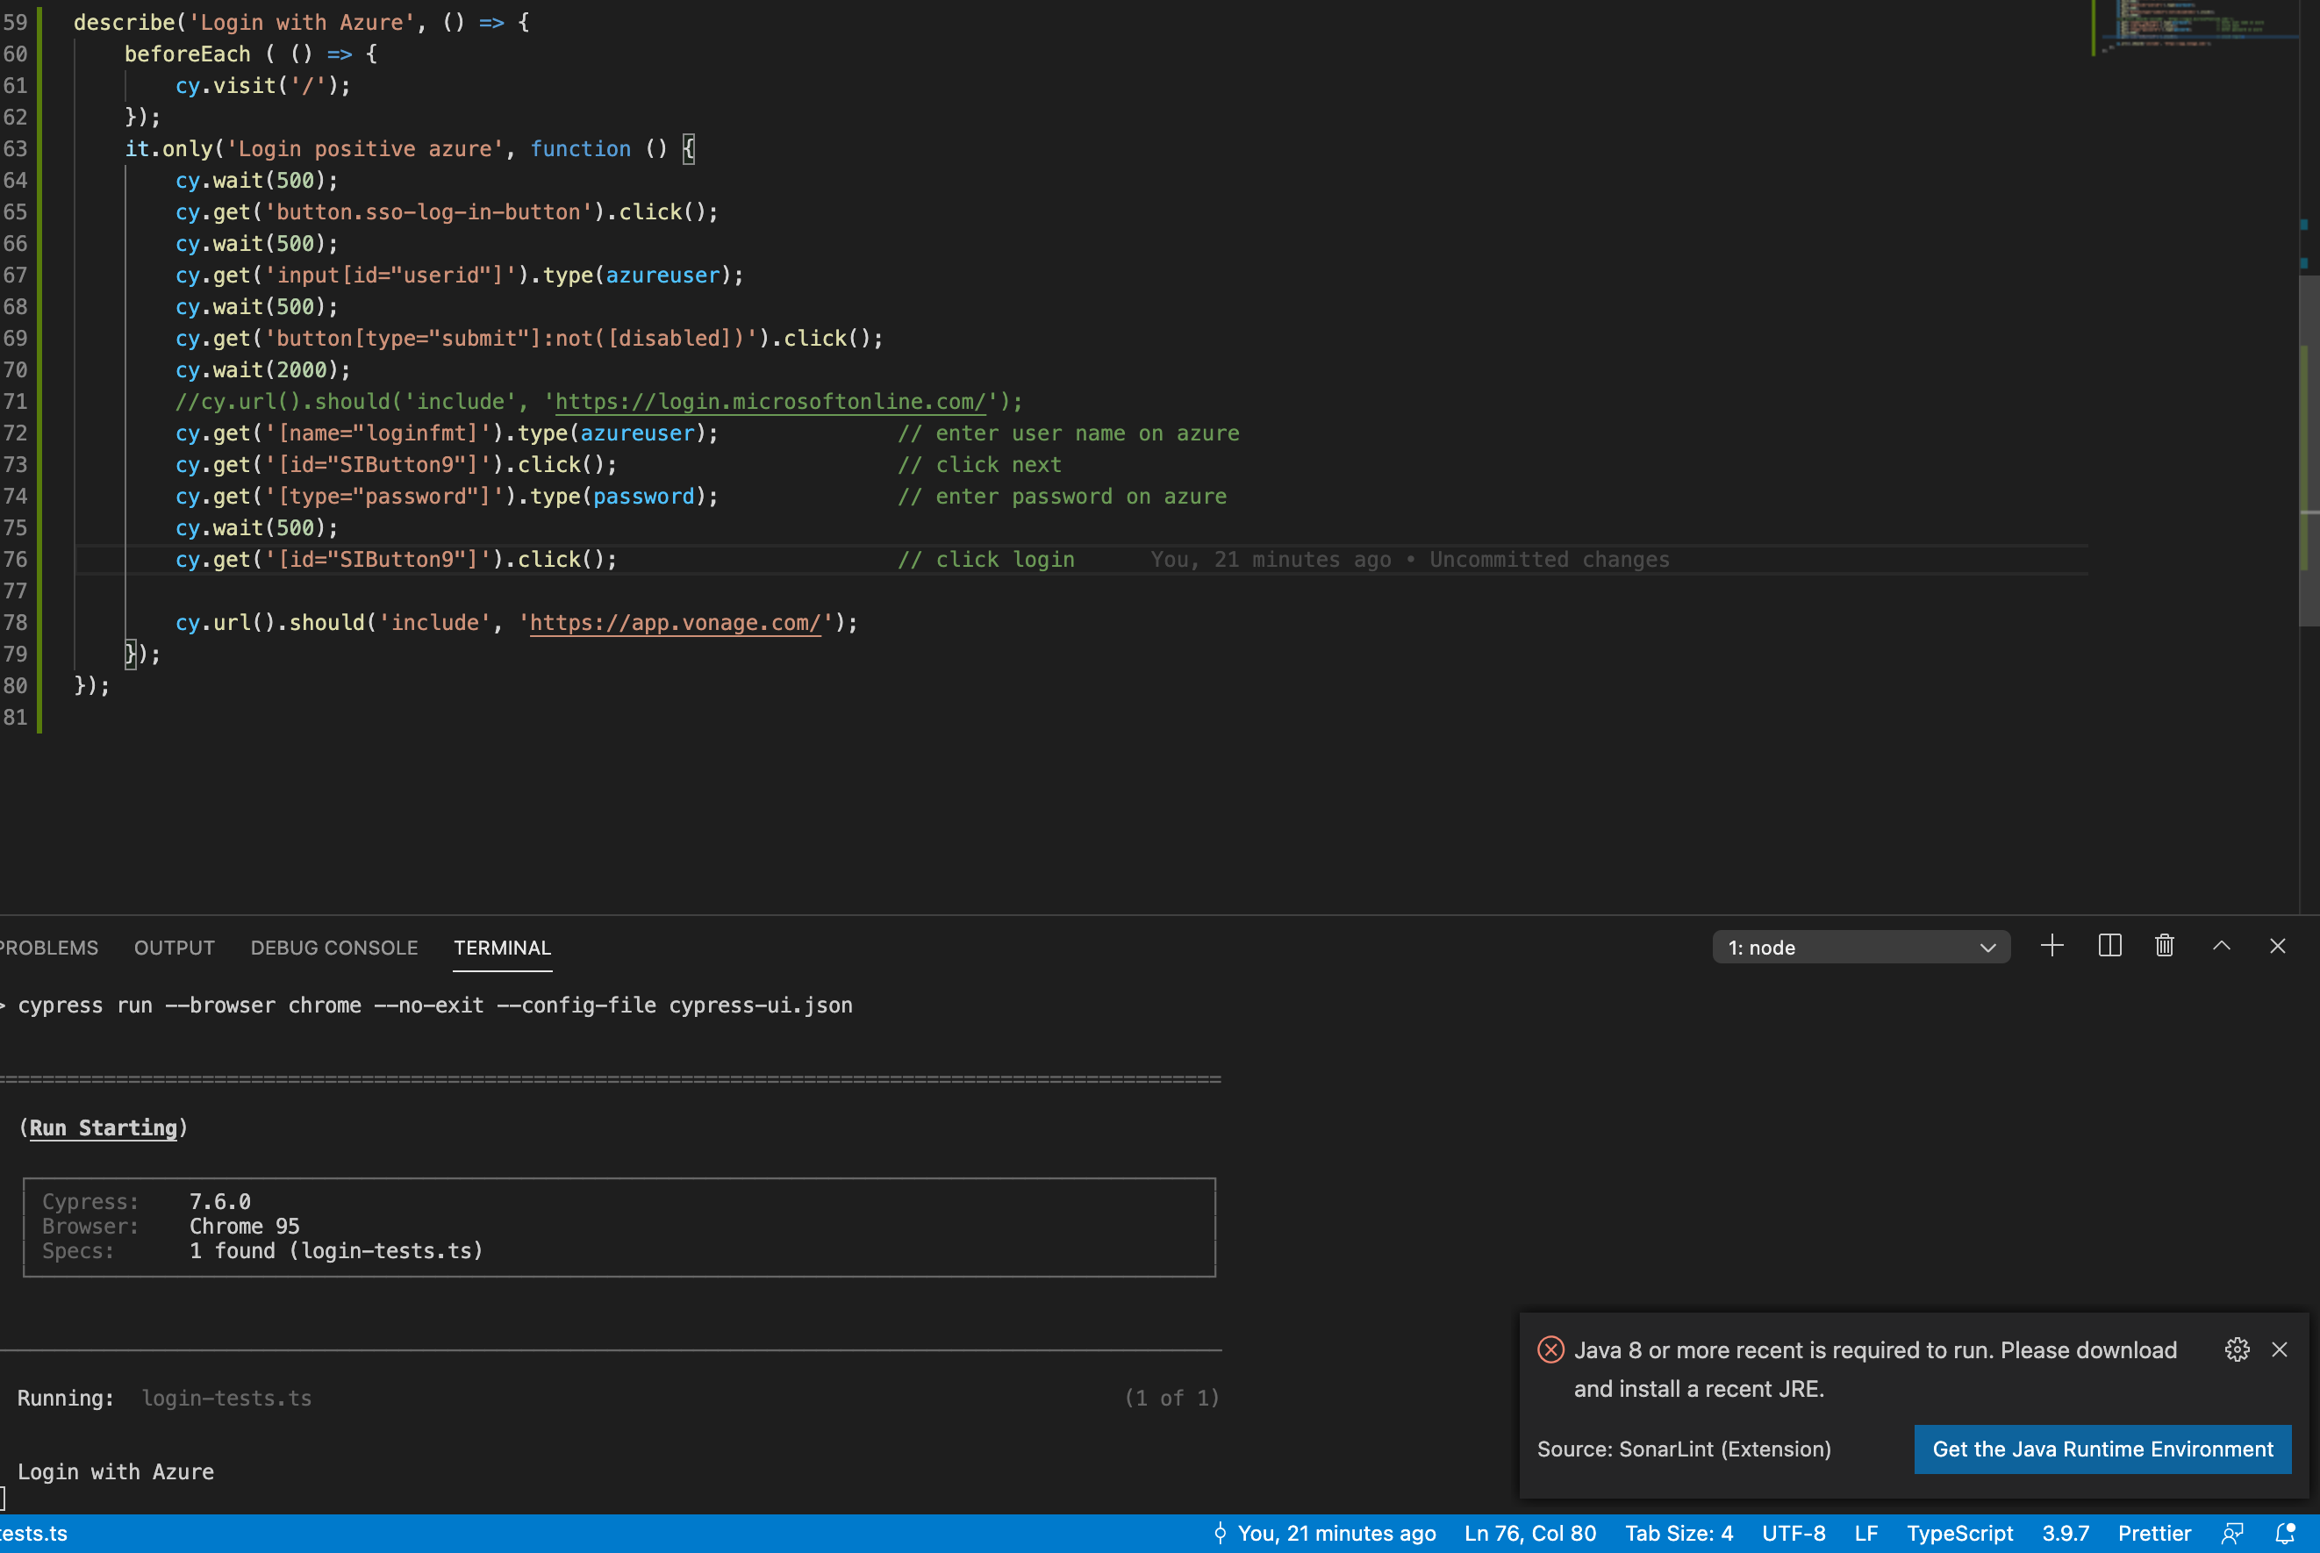Screen dimensions: 2320x1553
Task: Split the terminal panel
Action: tap(2109, 946)
